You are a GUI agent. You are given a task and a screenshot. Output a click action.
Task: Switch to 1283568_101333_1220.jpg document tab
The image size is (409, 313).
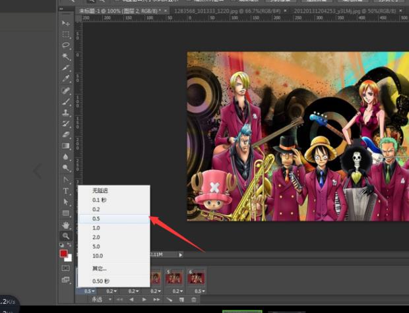pos(219,11)
